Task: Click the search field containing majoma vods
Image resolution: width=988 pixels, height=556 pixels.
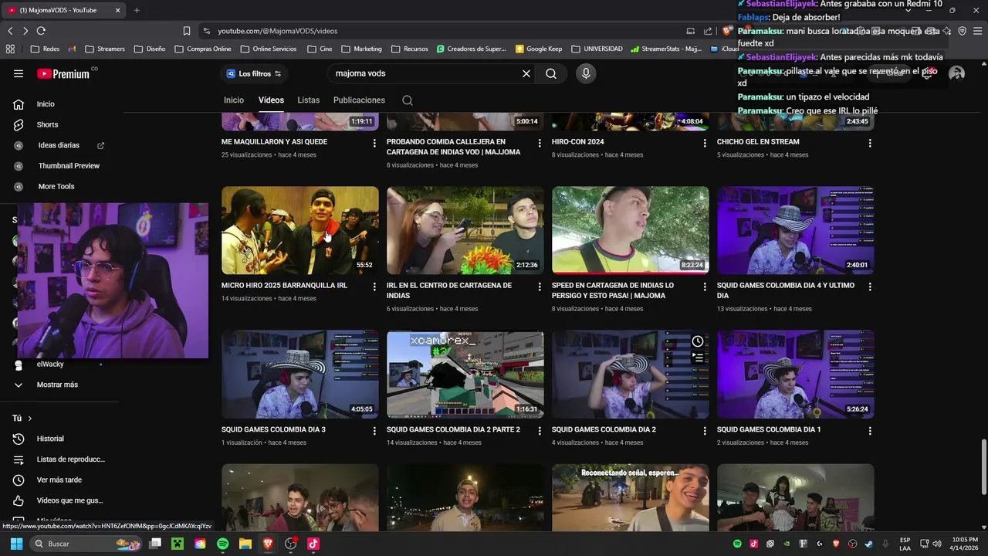Action: click(x=425, y=73)
